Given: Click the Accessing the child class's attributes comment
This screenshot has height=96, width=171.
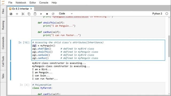Looking at the screenshot, I should coord(68,42).
